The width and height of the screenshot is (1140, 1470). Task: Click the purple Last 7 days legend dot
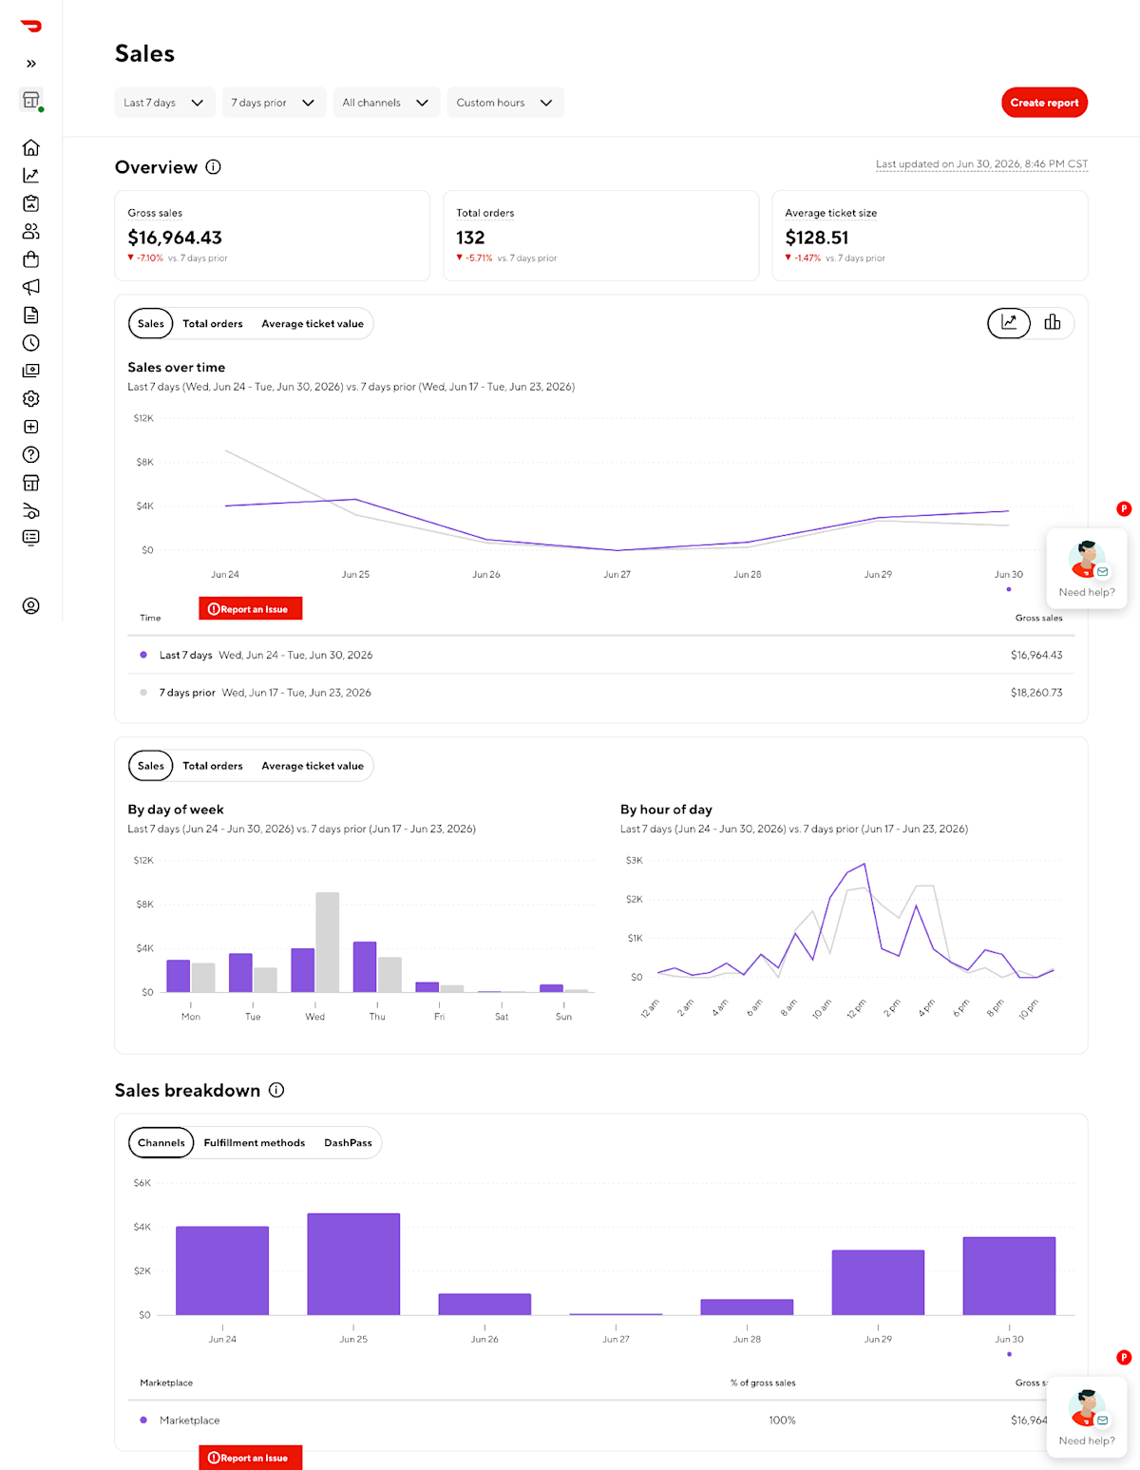point(143,655)
